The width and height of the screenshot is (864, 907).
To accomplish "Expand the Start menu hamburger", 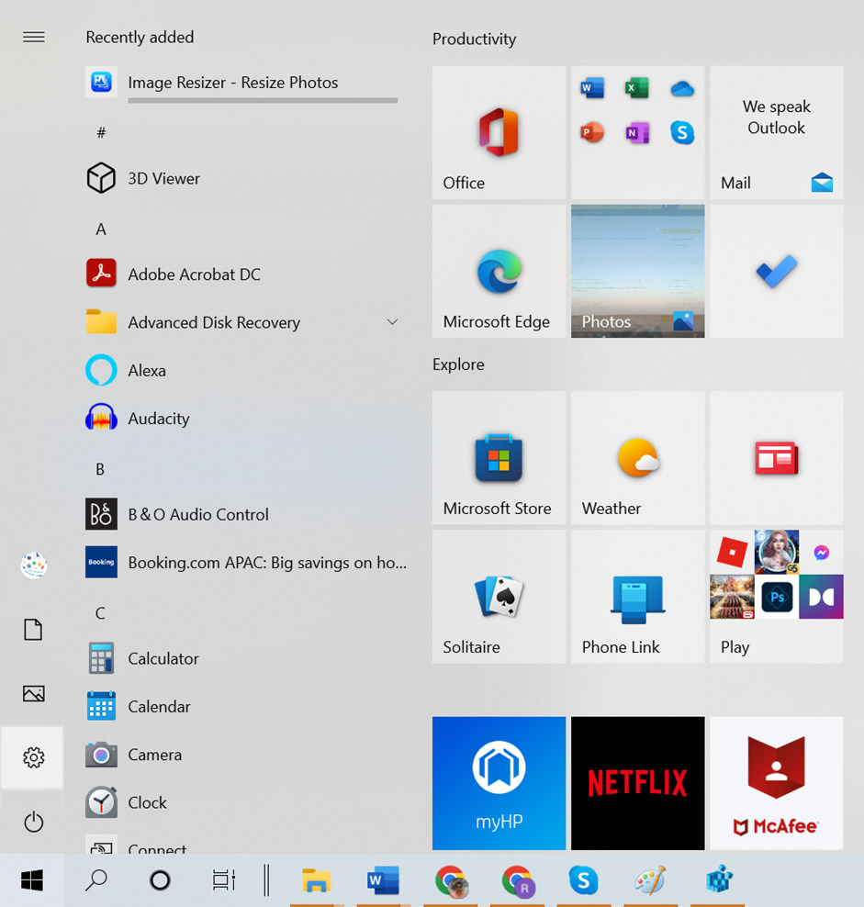I will (34, 37).
